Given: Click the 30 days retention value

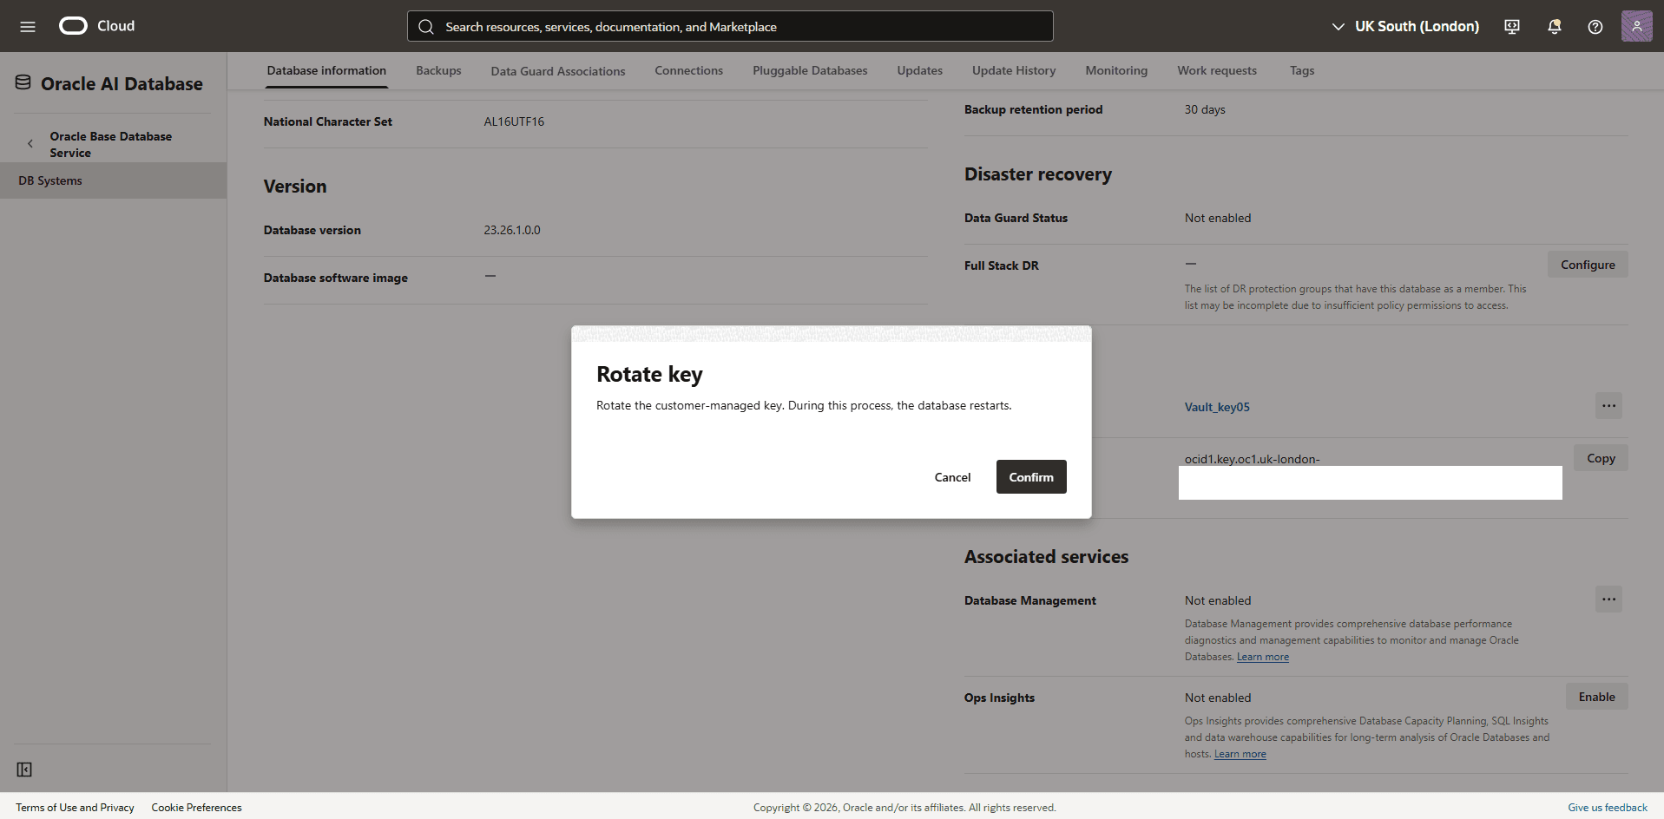Looking at the screenshot, I should click(x=1205, y=109).
